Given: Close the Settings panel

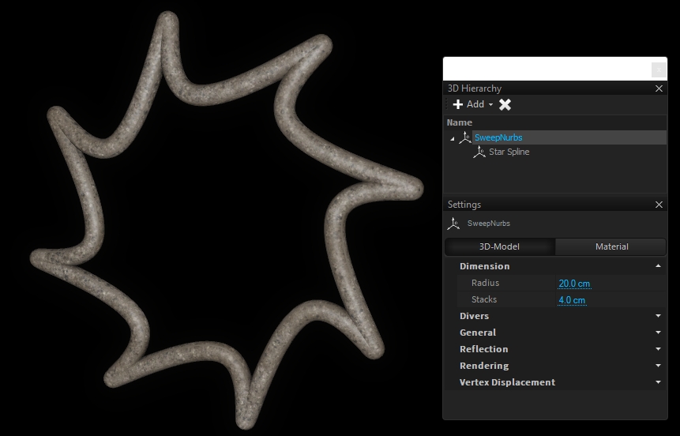Looking at the screenshot, I should coord(659,205).
